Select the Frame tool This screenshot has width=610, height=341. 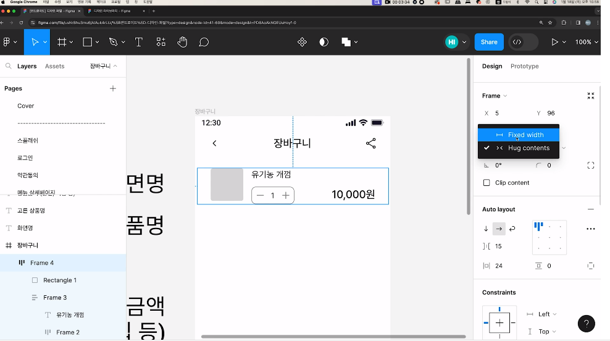62,42
